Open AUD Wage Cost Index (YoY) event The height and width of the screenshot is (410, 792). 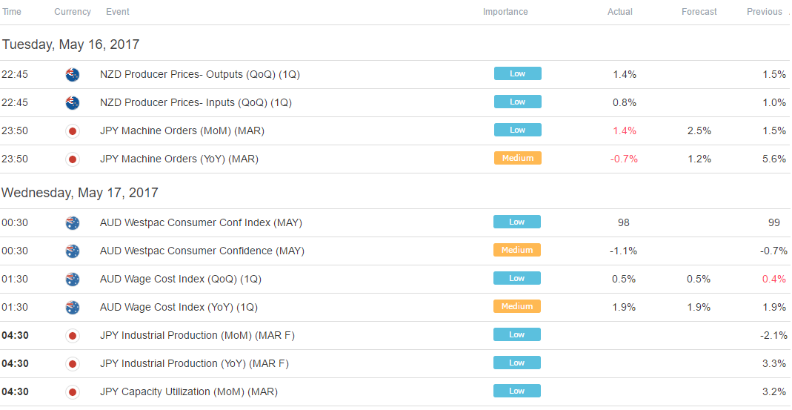(x=179, y=308)
